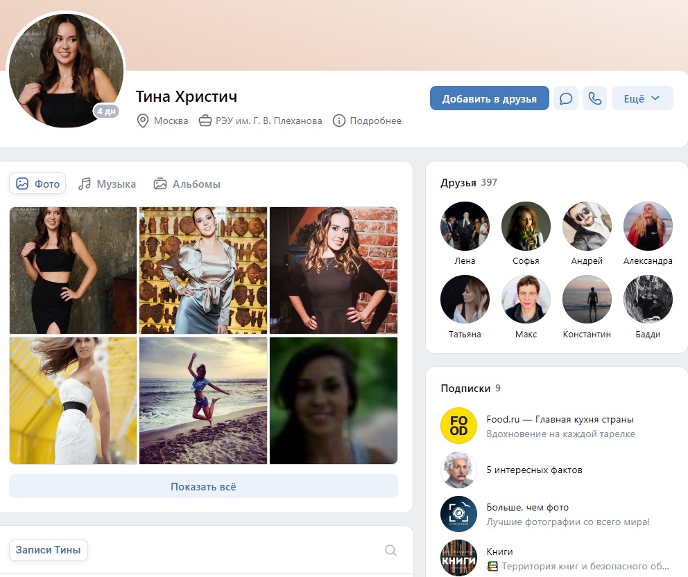Select the Фото tab
688x577 pixels.
click(37, 184)
